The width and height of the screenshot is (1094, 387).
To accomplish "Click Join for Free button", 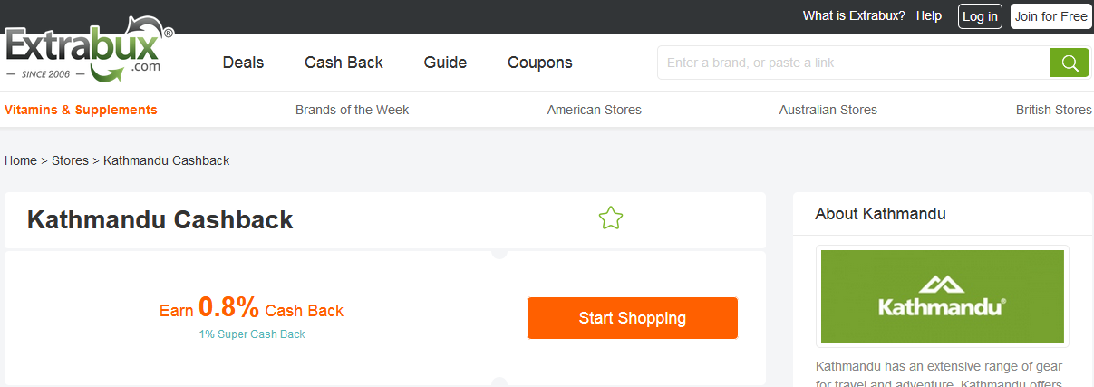I will pyautogui.click(x=1050, y=16).
